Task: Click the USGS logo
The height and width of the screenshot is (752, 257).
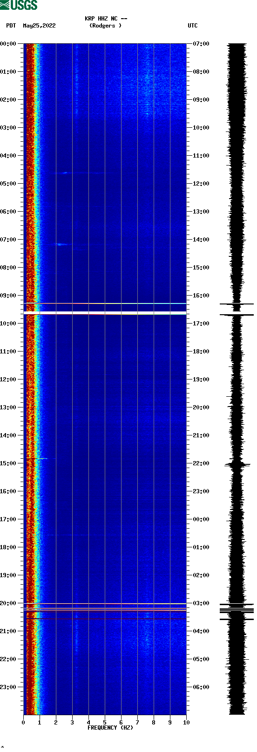Action: pos(19,5)
